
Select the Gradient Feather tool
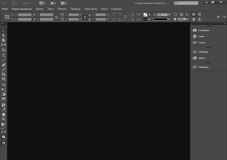(x=3, y=99)
